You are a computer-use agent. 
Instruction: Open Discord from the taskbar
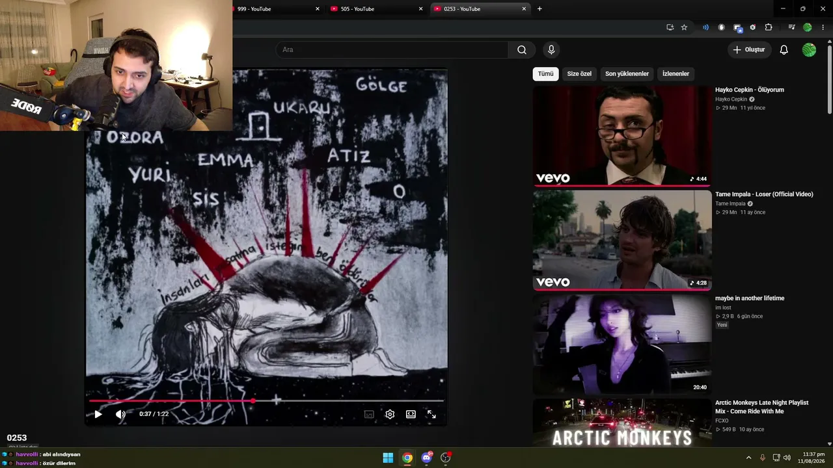427,458
